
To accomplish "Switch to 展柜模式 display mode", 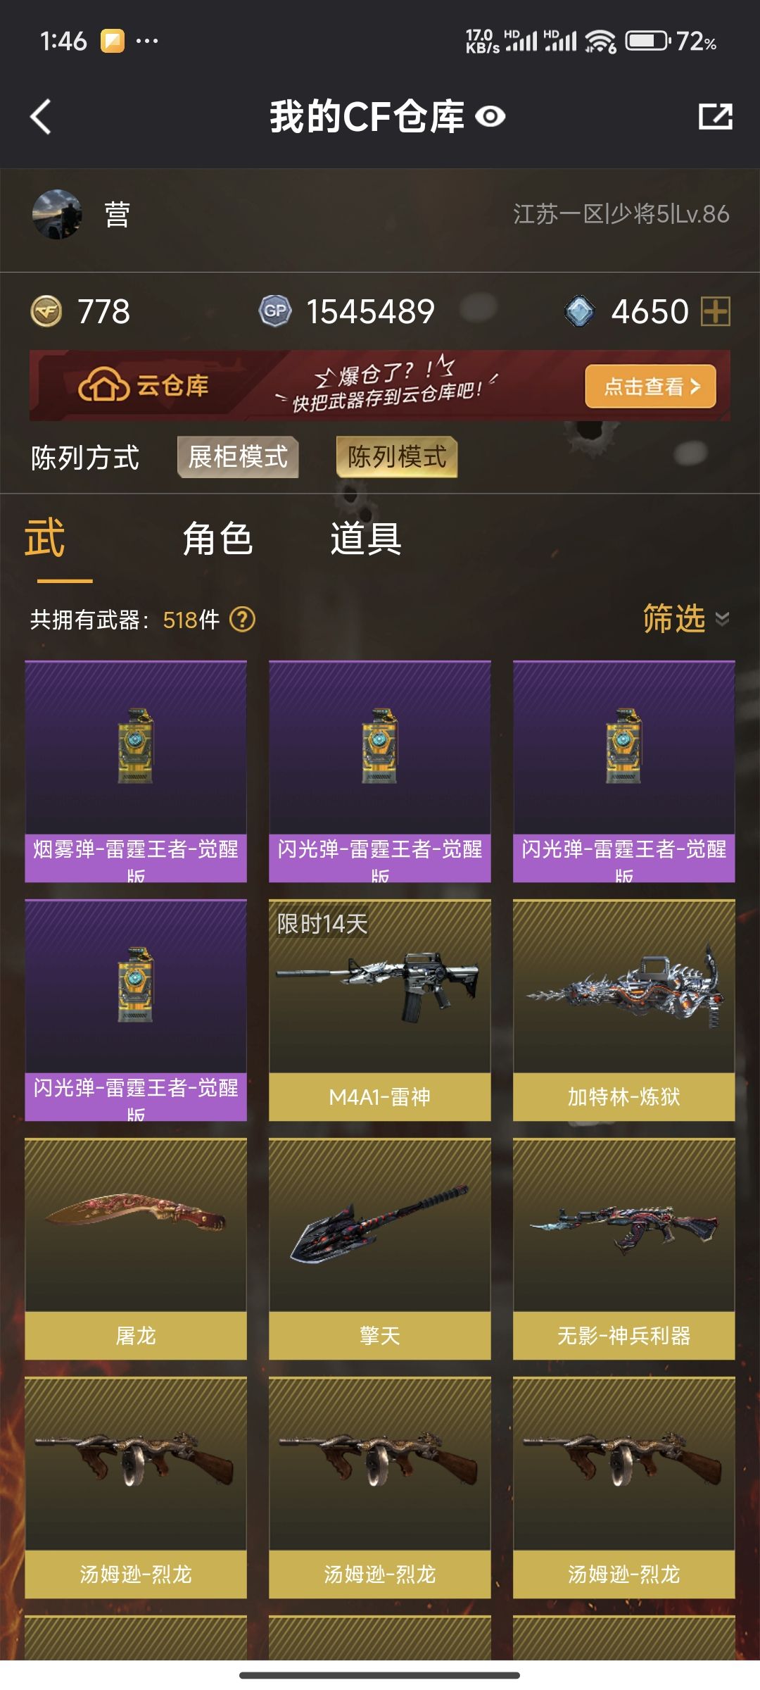I will (238, 457).
